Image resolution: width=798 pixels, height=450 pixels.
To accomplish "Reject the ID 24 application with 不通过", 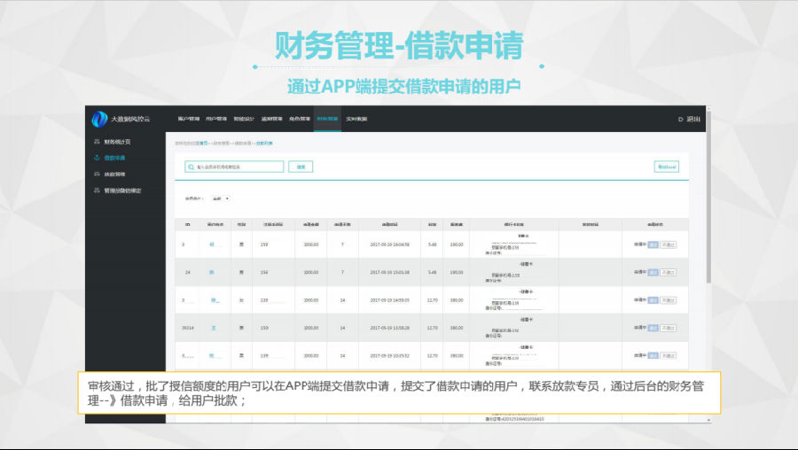I will pyautogui.click(x=669, y=272).
